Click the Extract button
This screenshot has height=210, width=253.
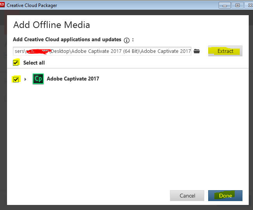(x=225, y=51)
